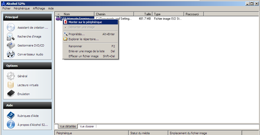Open À propos d'Alcohol 52...
The width and height of the screenshot is (260, 135).
point(33,125)
